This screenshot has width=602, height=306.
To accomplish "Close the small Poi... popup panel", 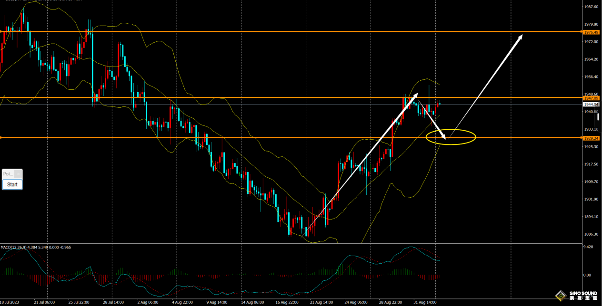I will coord(18,174).
